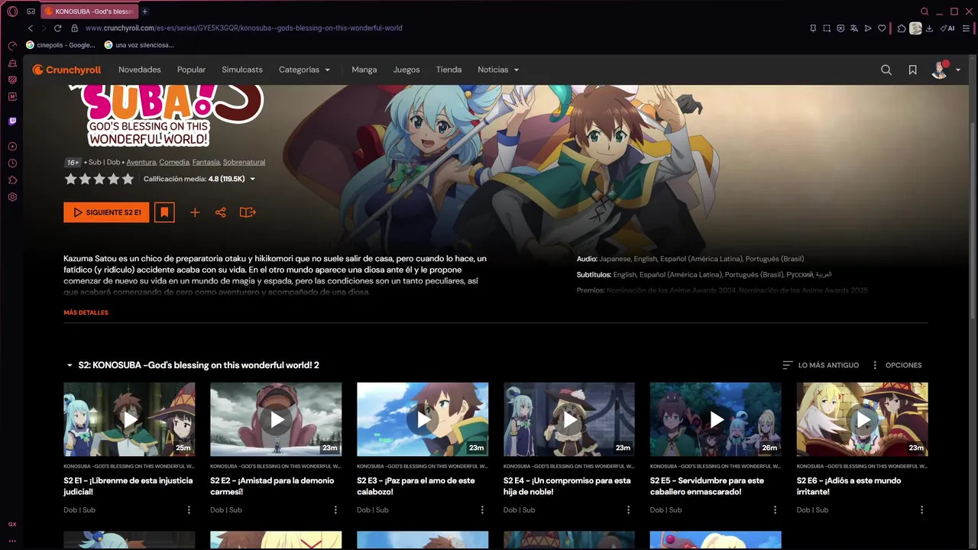Open Manga in navigation
The width and height of the screenshot is (978, 550).
click(x=364, y=70)
